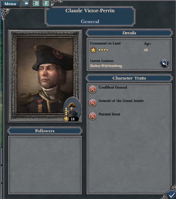Click the Confident General trait label
Screen dimensions: 176x199
coord(113,87)
